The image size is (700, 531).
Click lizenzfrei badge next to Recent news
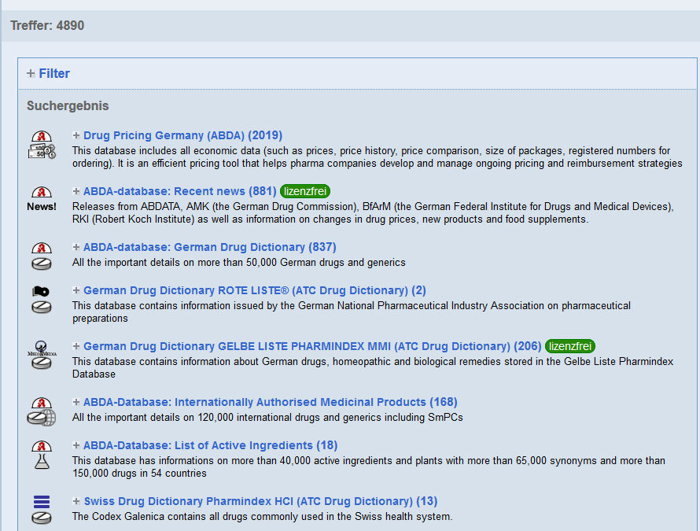tap(304, 191)
